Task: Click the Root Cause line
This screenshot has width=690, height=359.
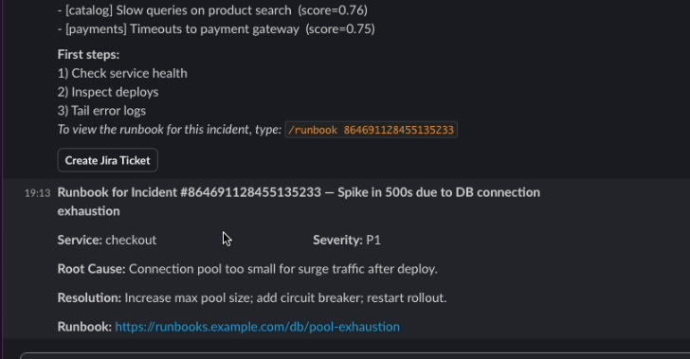Action: pos(247,269)
